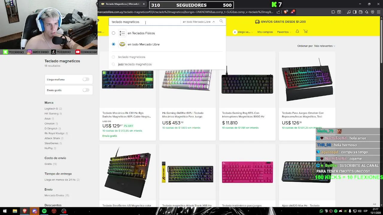
Task: Toggle the Envío gratis switch
Action: (86, 90)
